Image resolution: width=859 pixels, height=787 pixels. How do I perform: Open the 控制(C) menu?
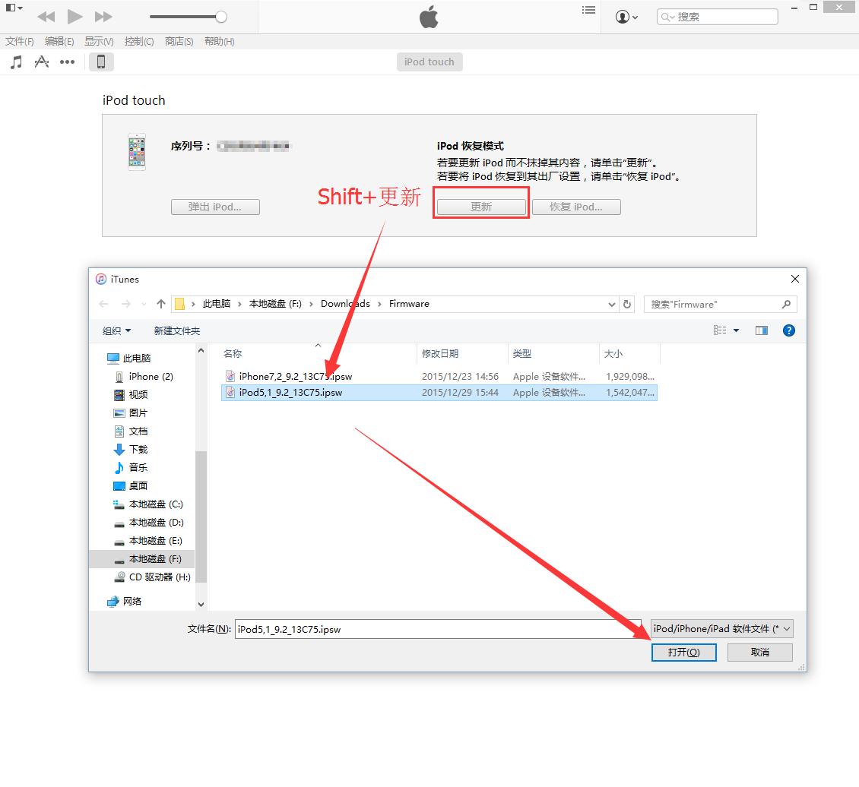138,42
